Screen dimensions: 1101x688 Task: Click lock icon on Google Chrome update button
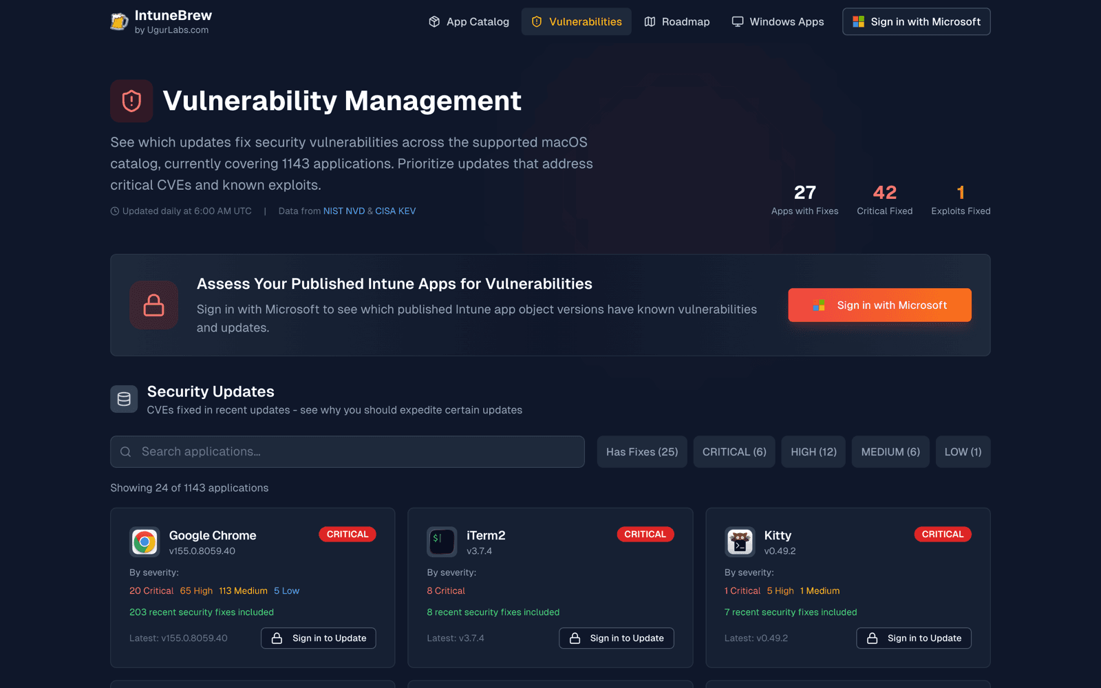(277, 638)
